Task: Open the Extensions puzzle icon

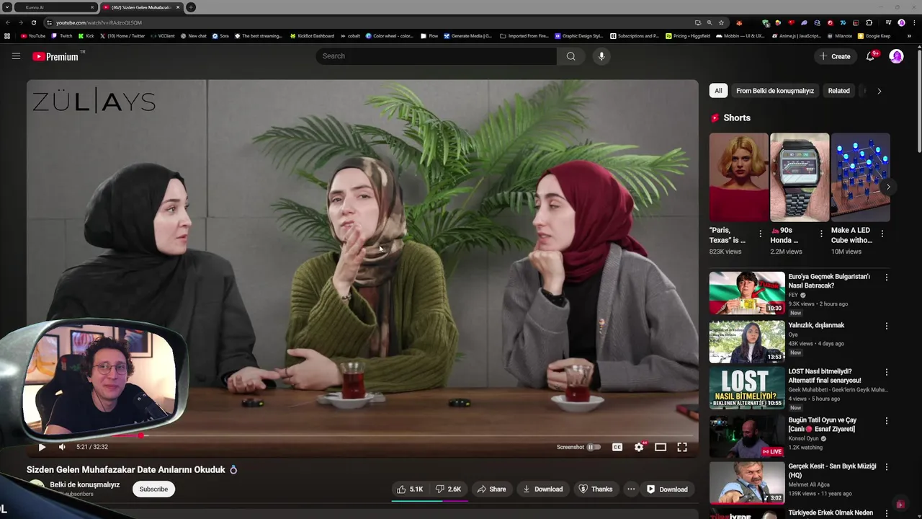Action: tap(869, 22)
